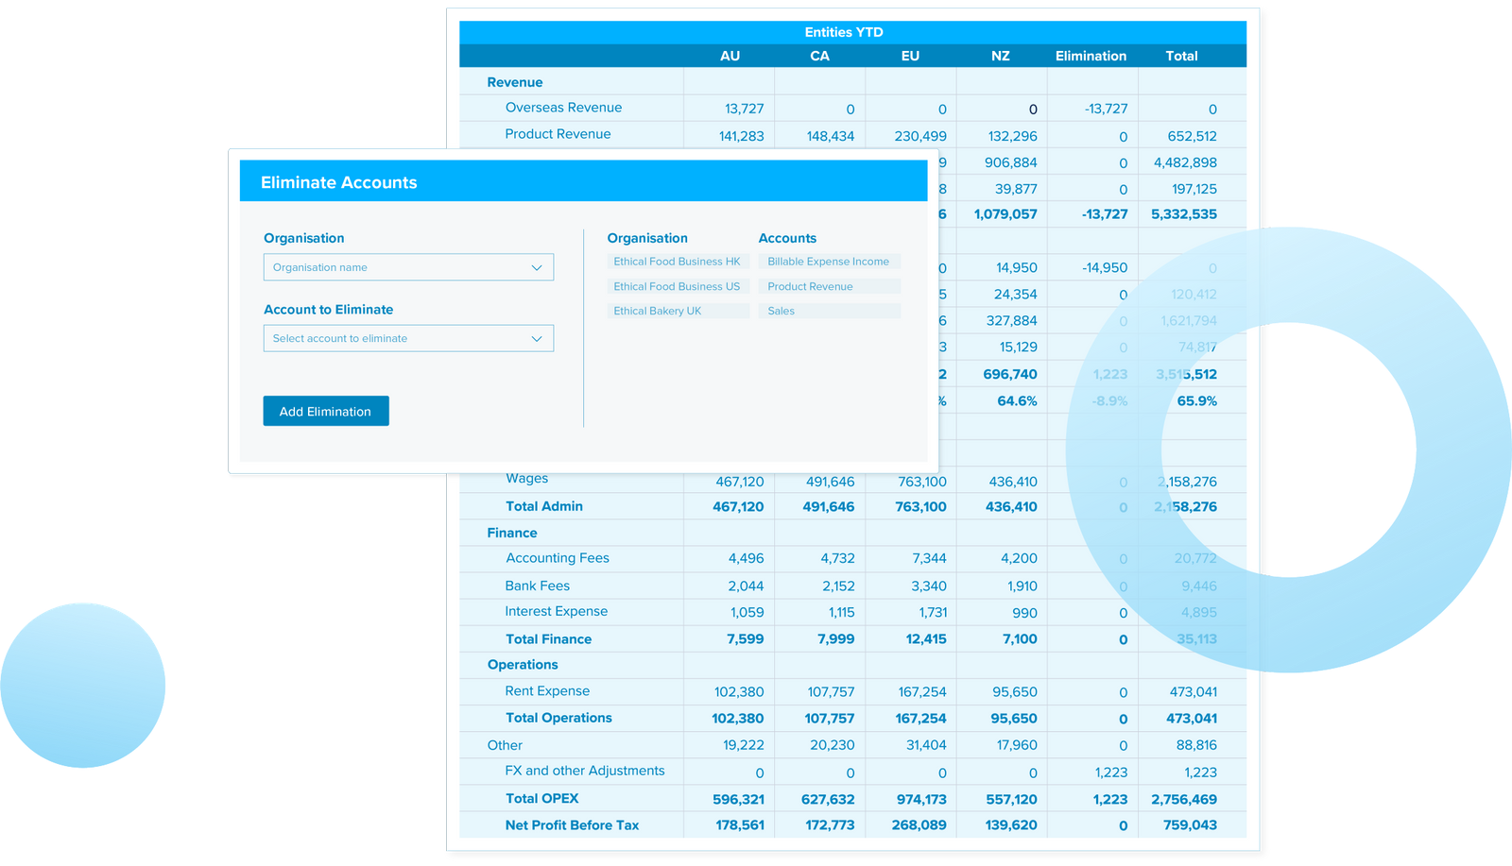1512x866 pixels.
Task: Select Ethical Food Business US organisation
Action: pos(678,286)
